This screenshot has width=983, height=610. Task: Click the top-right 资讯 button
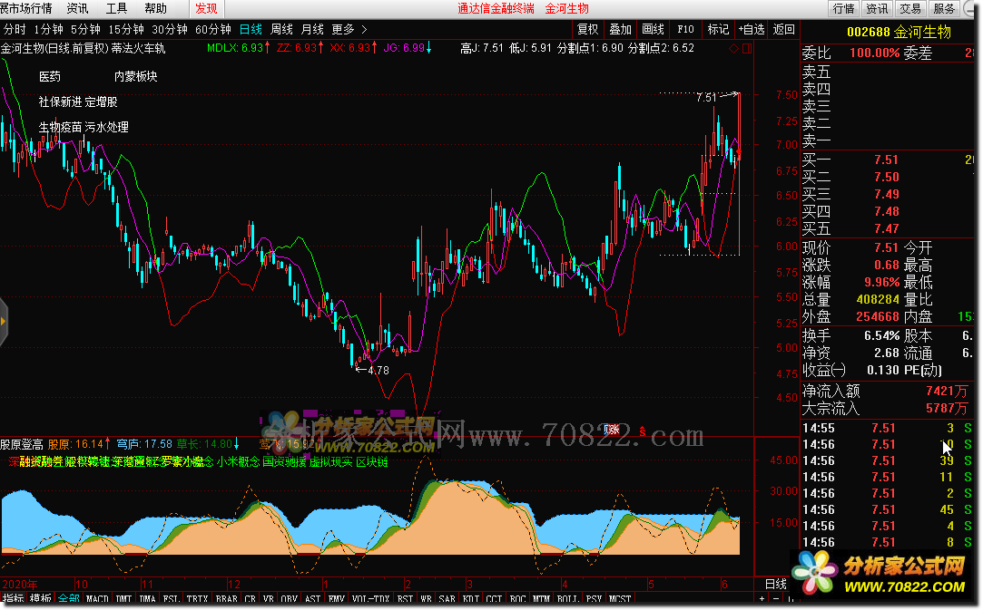point(877,8)
